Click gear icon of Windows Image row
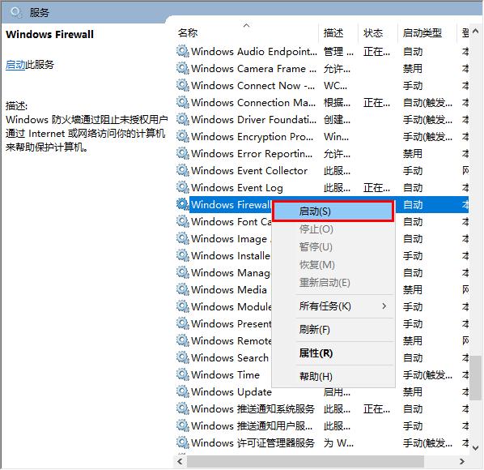Screen dimensions: 484x470 point(182,238)
